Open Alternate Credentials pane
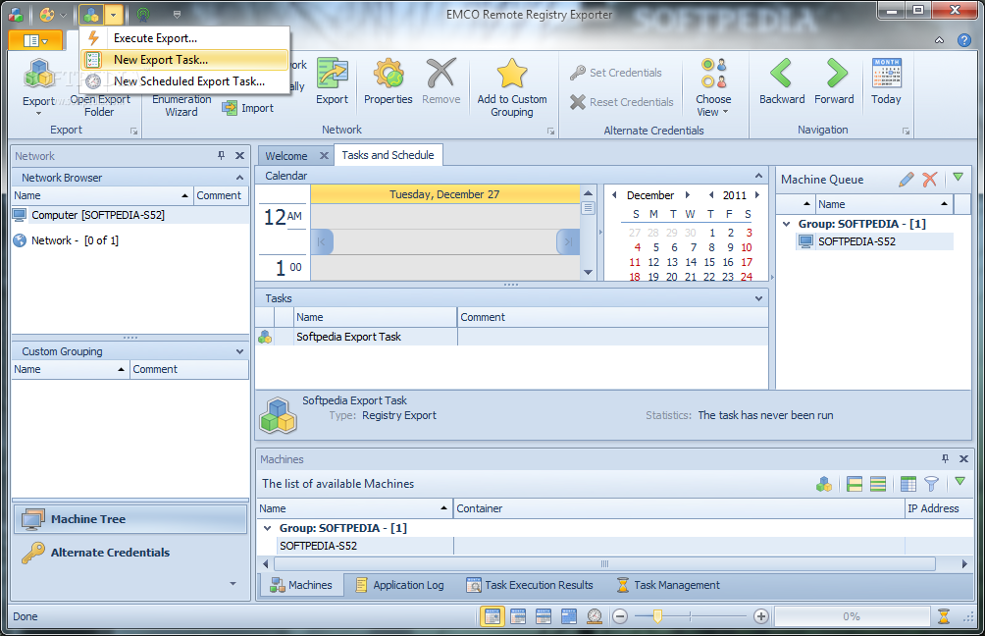 click(130, 553)
